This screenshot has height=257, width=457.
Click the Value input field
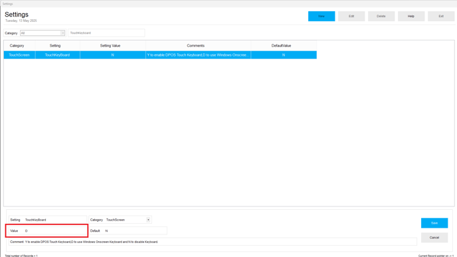point(55,231)
